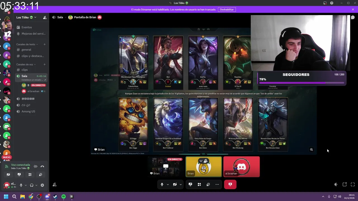Enter full screen mode
This screenshot has width=358, height=201.
pyautogui.click(x=353, y=185)
